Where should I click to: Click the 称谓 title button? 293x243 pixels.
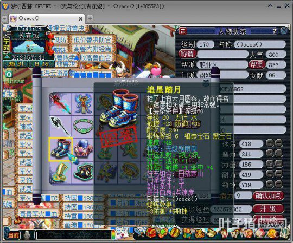[188, 54]
